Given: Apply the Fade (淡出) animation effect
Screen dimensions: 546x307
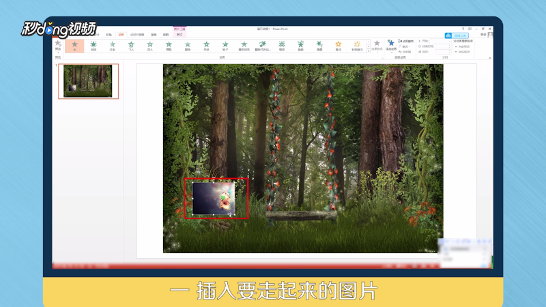Looking at the screenshot, I should coord(112,46).
